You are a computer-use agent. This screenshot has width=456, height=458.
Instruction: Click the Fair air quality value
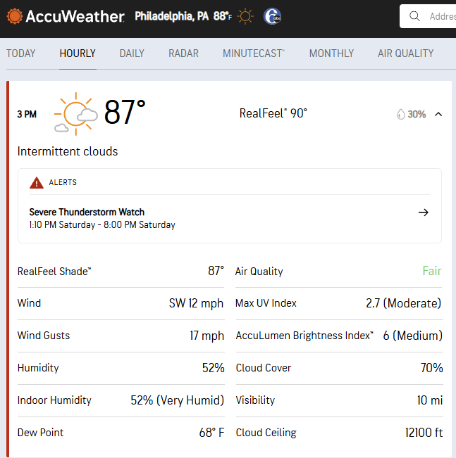tap(432, 271)
